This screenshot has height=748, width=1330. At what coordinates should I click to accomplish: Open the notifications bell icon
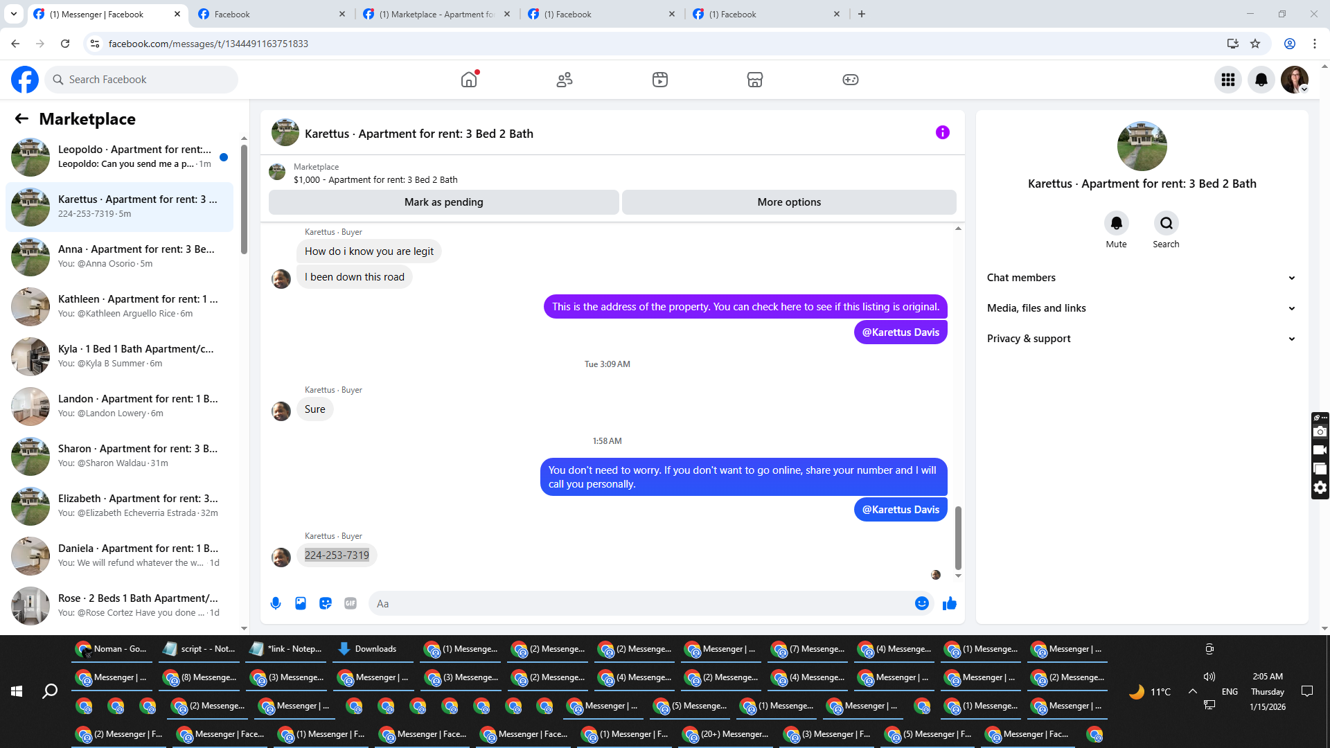coord(1261,80)
